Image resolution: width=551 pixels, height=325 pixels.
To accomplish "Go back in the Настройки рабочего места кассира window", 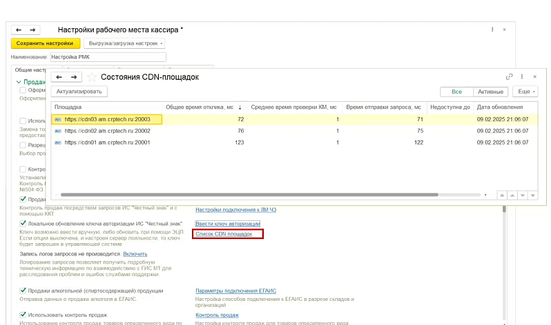I will [19, 30].
